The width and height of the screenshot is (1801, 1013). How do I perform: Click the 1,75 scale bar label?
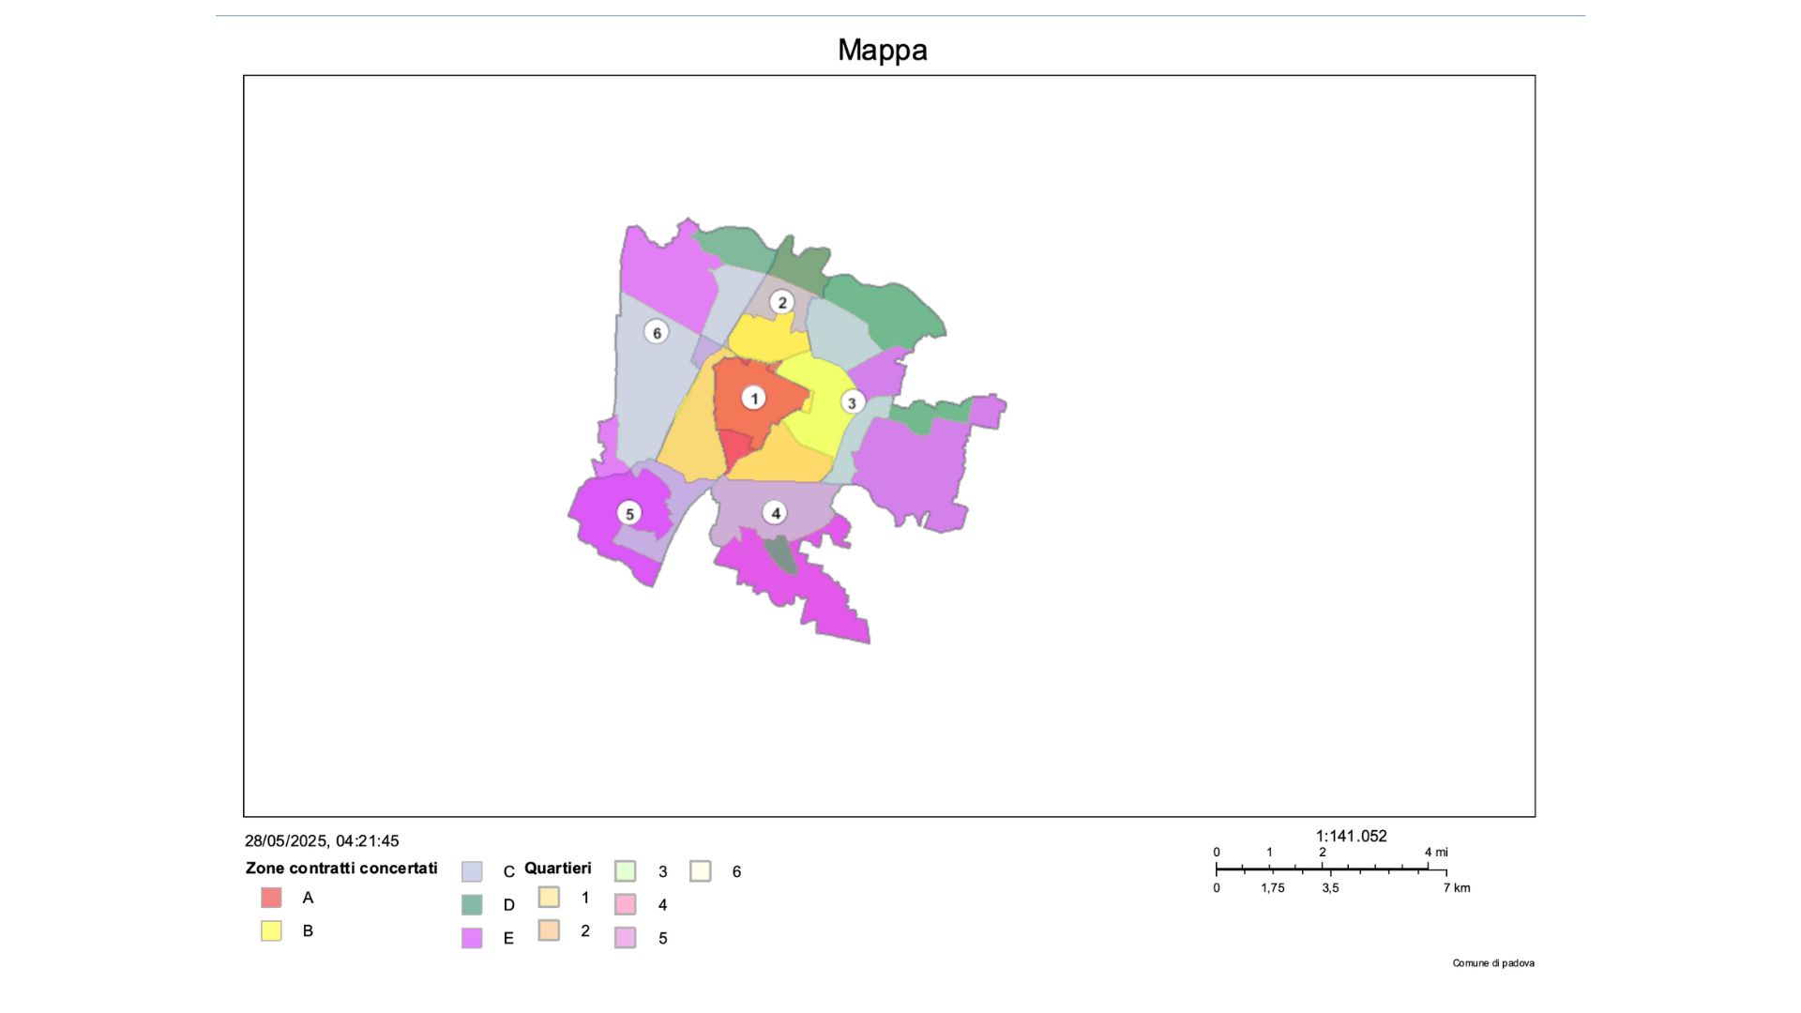pyautogui.click(x=1273, y=888)
